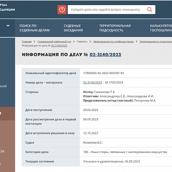Image resolution: width=172 pixels, height=172 pixels.
Task: Open Калькулятор госпошлины menu item
Action: point(161,28)
